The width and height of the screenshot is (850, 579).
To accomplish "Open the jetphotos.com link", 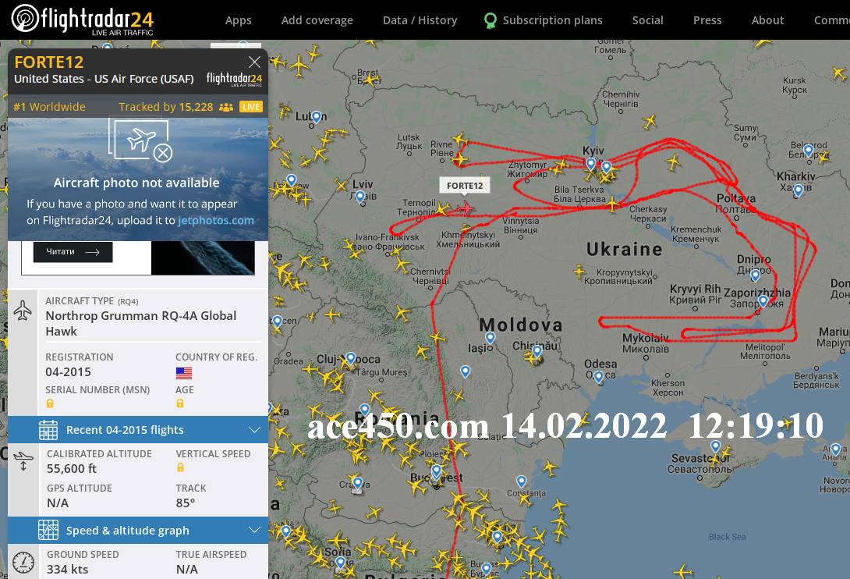I will (216, 220).
